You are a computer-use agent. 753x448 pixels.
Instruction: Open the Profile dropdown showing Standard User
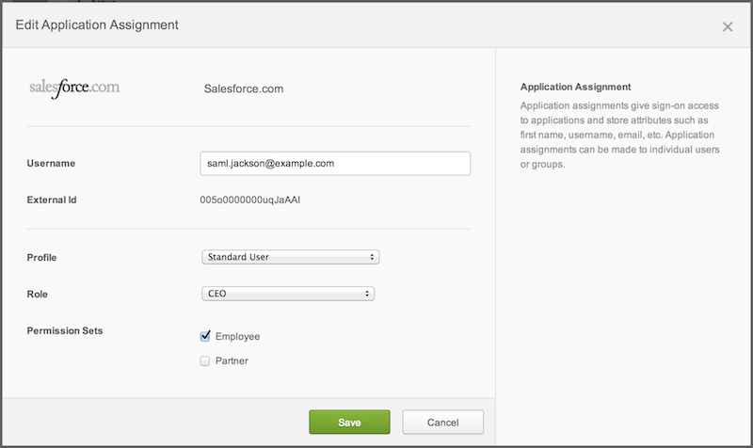click(290, 257)
